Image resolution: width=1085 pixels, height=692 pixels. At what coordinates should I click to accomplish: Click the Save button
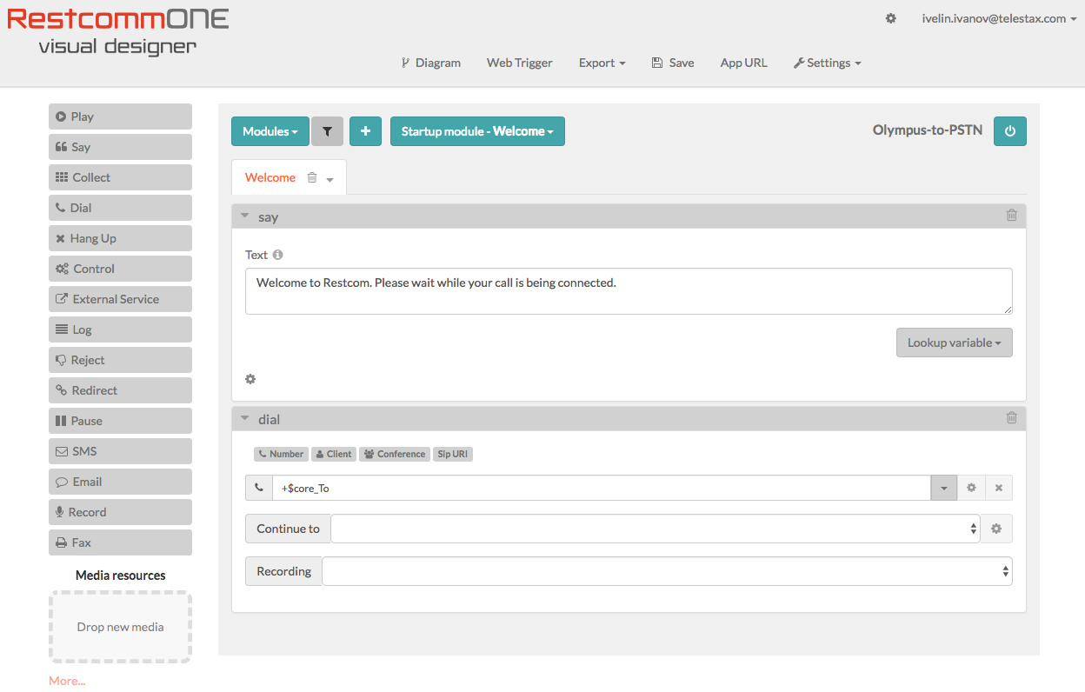pyautogui.click(x=672, y=63)
